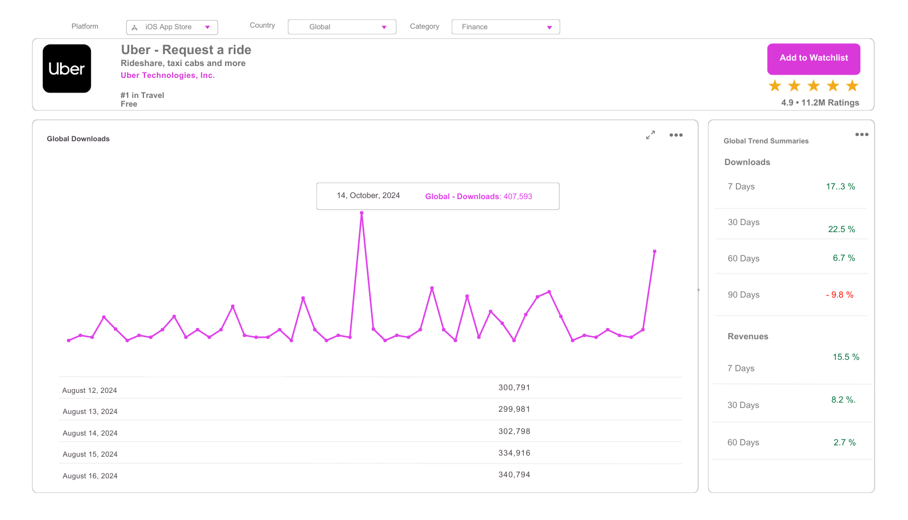Open Uber Technologies, Inc. developer link
The width and height of the screenshot is (908, 520).
click(168, 75)
